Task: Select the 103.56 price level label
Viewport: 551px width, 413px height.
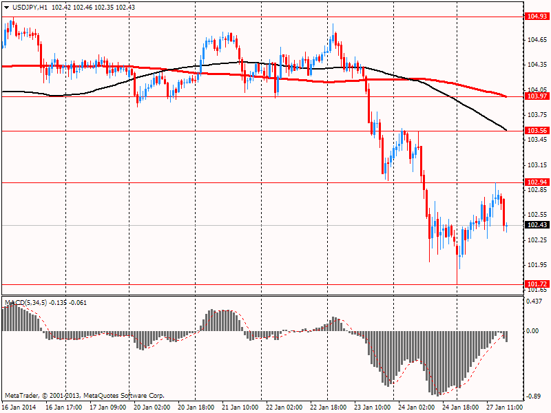Action: [x=537, y=131]
